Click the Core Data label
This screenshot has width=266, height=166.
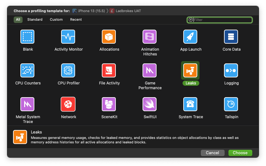tap(232, 49)
